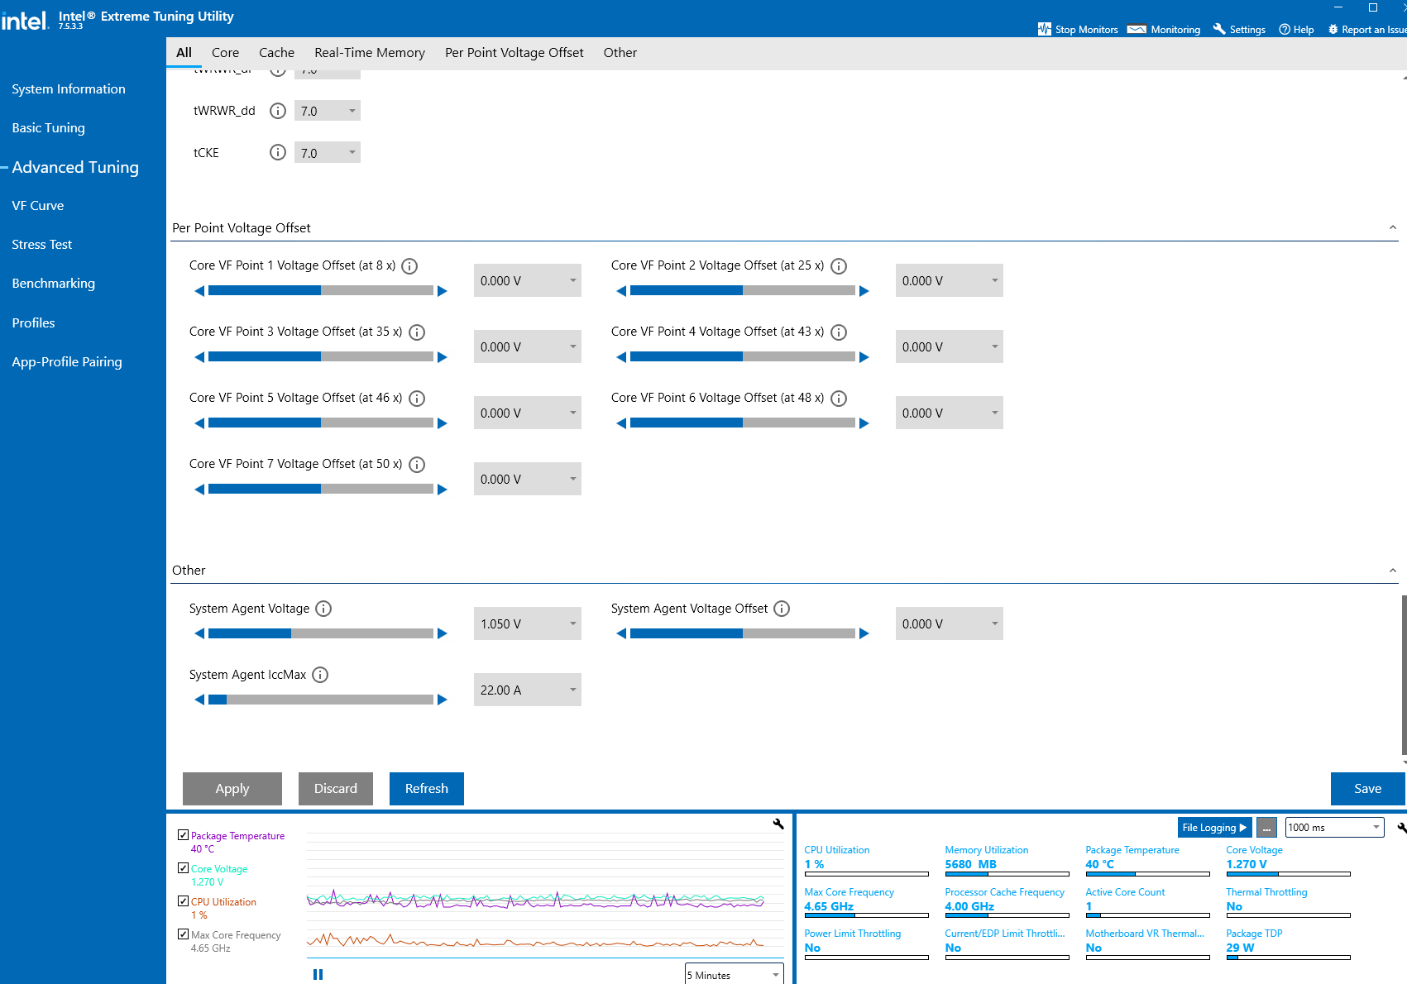Open VF Curve in sidebar
The width and height of the screenshot is (1407, 984).
pos(38,205)
